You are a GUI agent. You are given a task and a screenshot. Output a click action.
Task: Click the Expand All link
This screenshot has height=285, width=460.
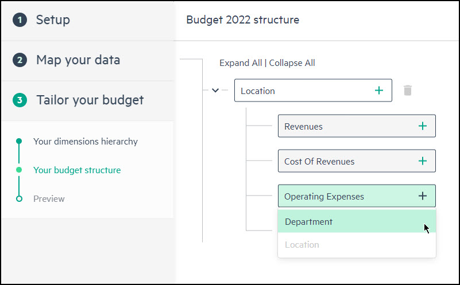point(241,63)
